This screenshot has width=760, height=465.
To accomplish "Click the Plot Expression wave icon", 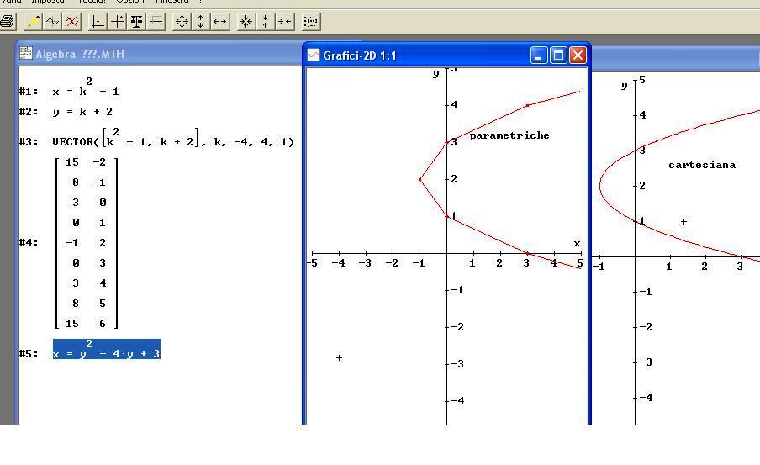I will coord(52,21).
